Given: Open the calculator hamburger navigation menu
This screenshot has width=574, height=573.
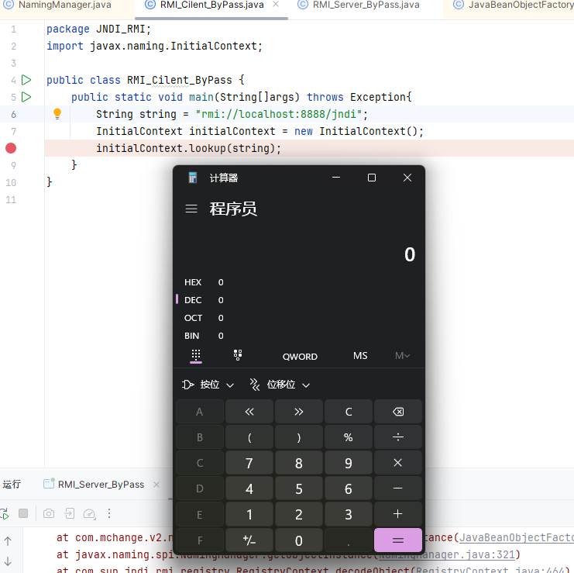Looking at the screenshot, I should pyautogui.click(x=191, y=209).
